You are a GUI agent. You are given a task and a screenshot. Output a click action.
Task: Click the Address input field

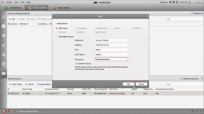111,45
